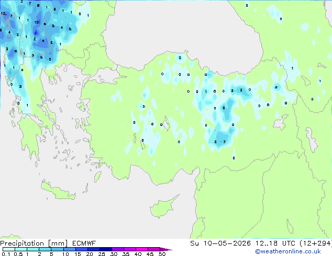332x256 pixels.
Task: Click the legend swatch between 10 and 15
Action: tap(70, 249)
